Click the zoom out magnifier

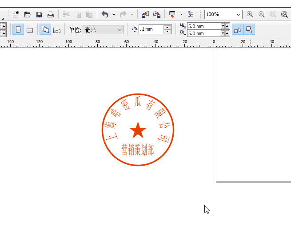(x=261, y=14)
